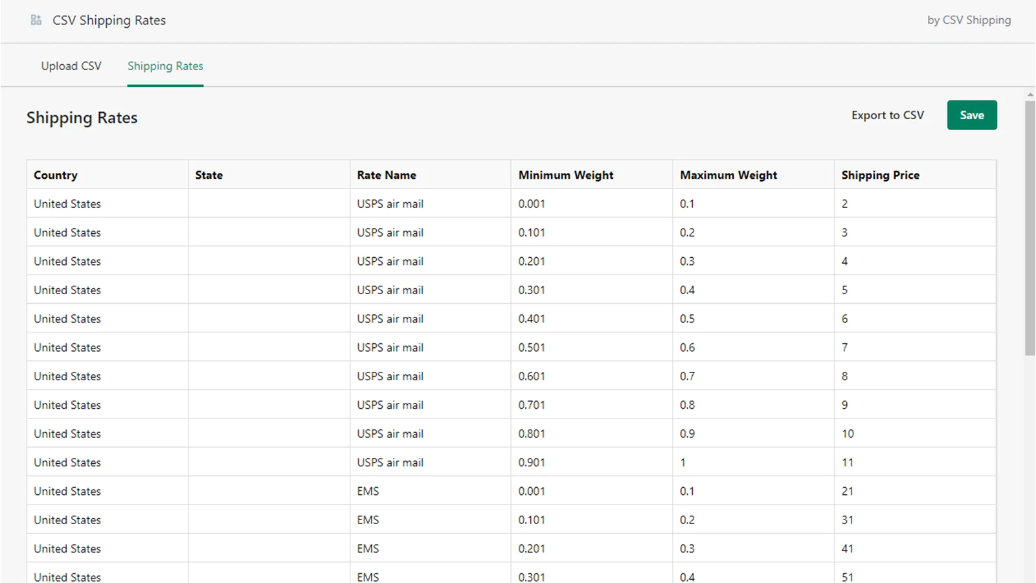Select the Minimum Weight cell showing 0.401
1036x583 pixels.
tap(532, 319)
